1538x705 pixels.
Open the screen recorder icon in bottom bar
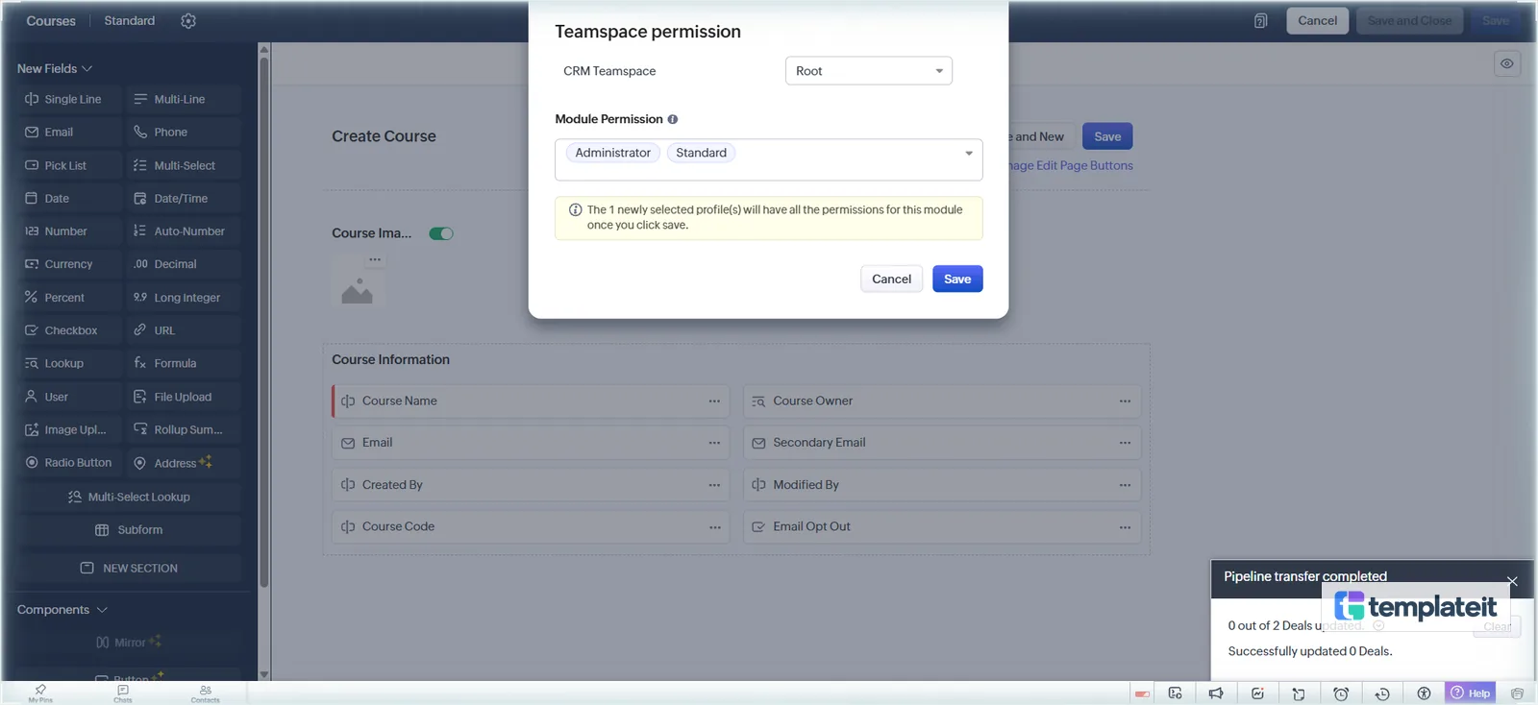pos(1175,693)
